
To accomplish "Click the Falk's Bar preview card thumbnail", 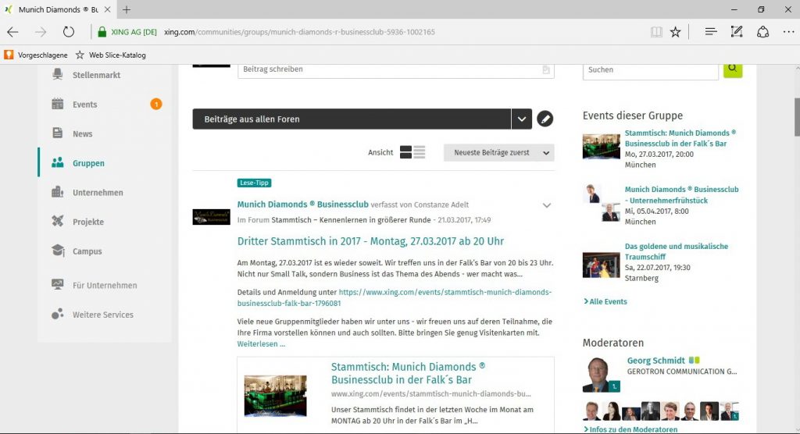I will 276,396.
